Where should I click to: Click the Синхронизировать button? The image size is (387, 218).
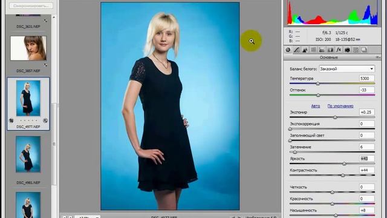[x=31, y=5]
